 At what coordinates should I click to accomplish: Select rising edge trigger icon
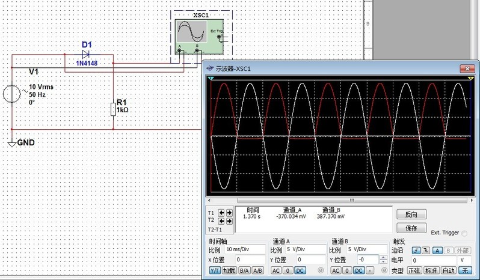point(415,250)
